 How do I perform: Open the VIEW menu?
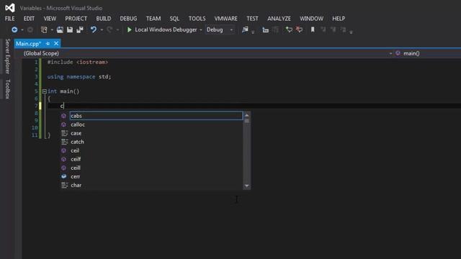(50, 19)
